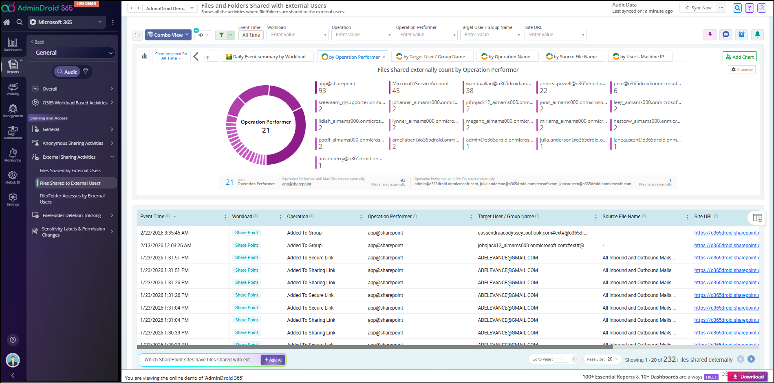Screen dimensions: 774x383
Task: Click the bar chart view icon
Action: click(x=144, y=56)
